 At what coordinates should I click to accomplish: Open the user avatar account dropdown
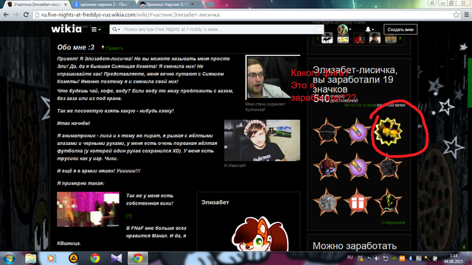pos(344,29)
